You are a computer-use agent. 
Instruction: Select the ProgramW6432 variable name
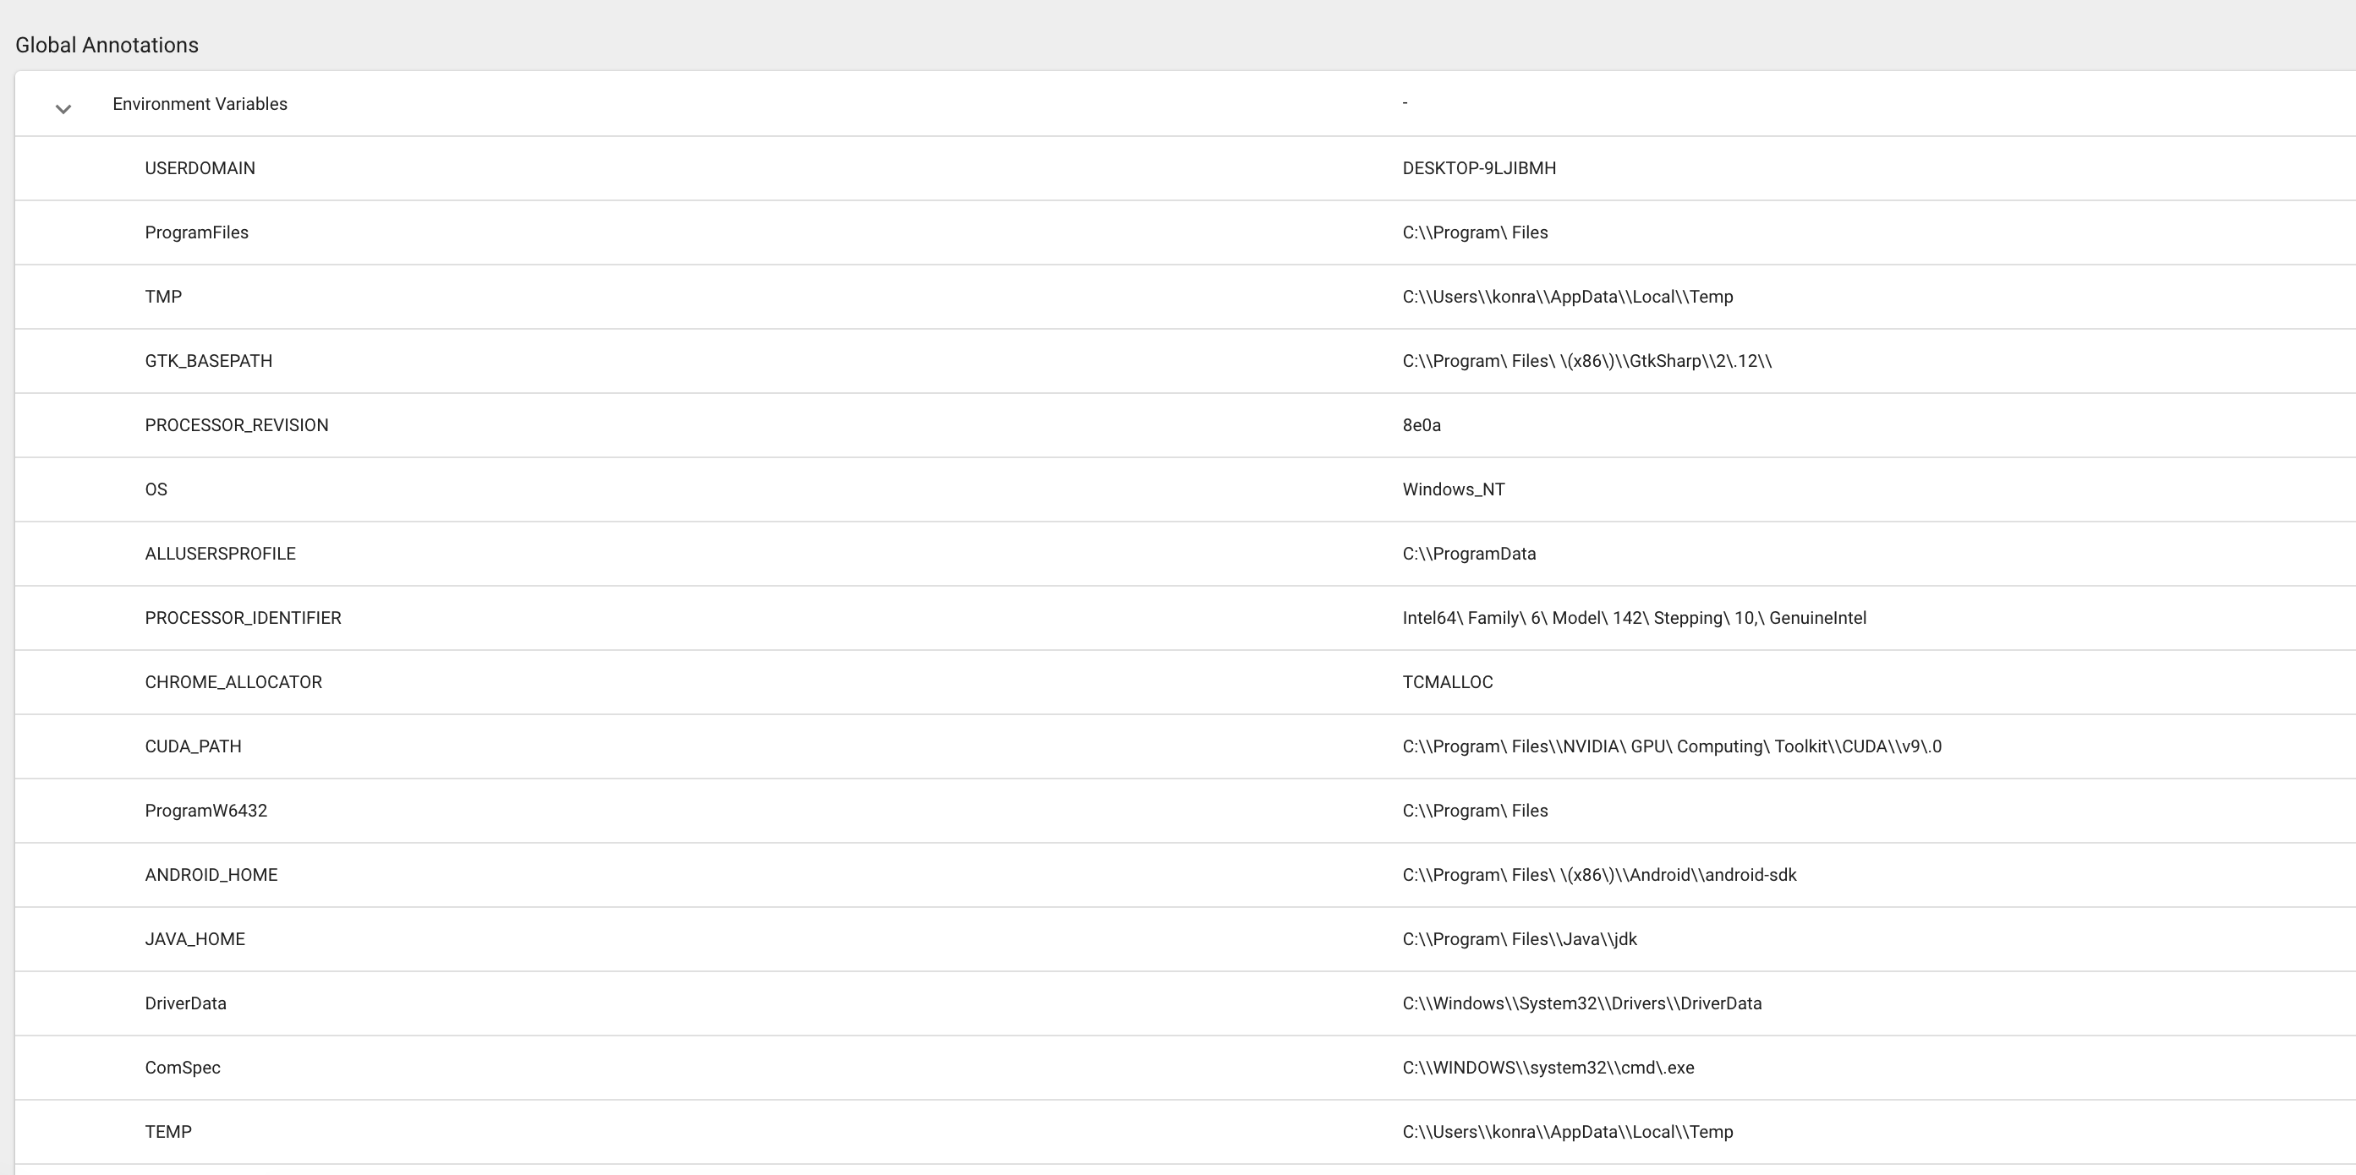(205, 810)
